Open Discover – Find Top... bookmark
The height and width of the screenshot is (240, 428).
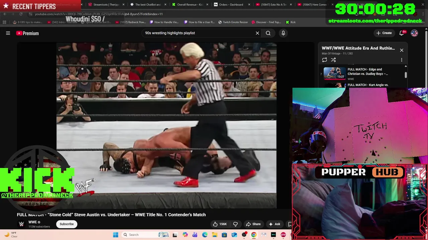(266, 22)
